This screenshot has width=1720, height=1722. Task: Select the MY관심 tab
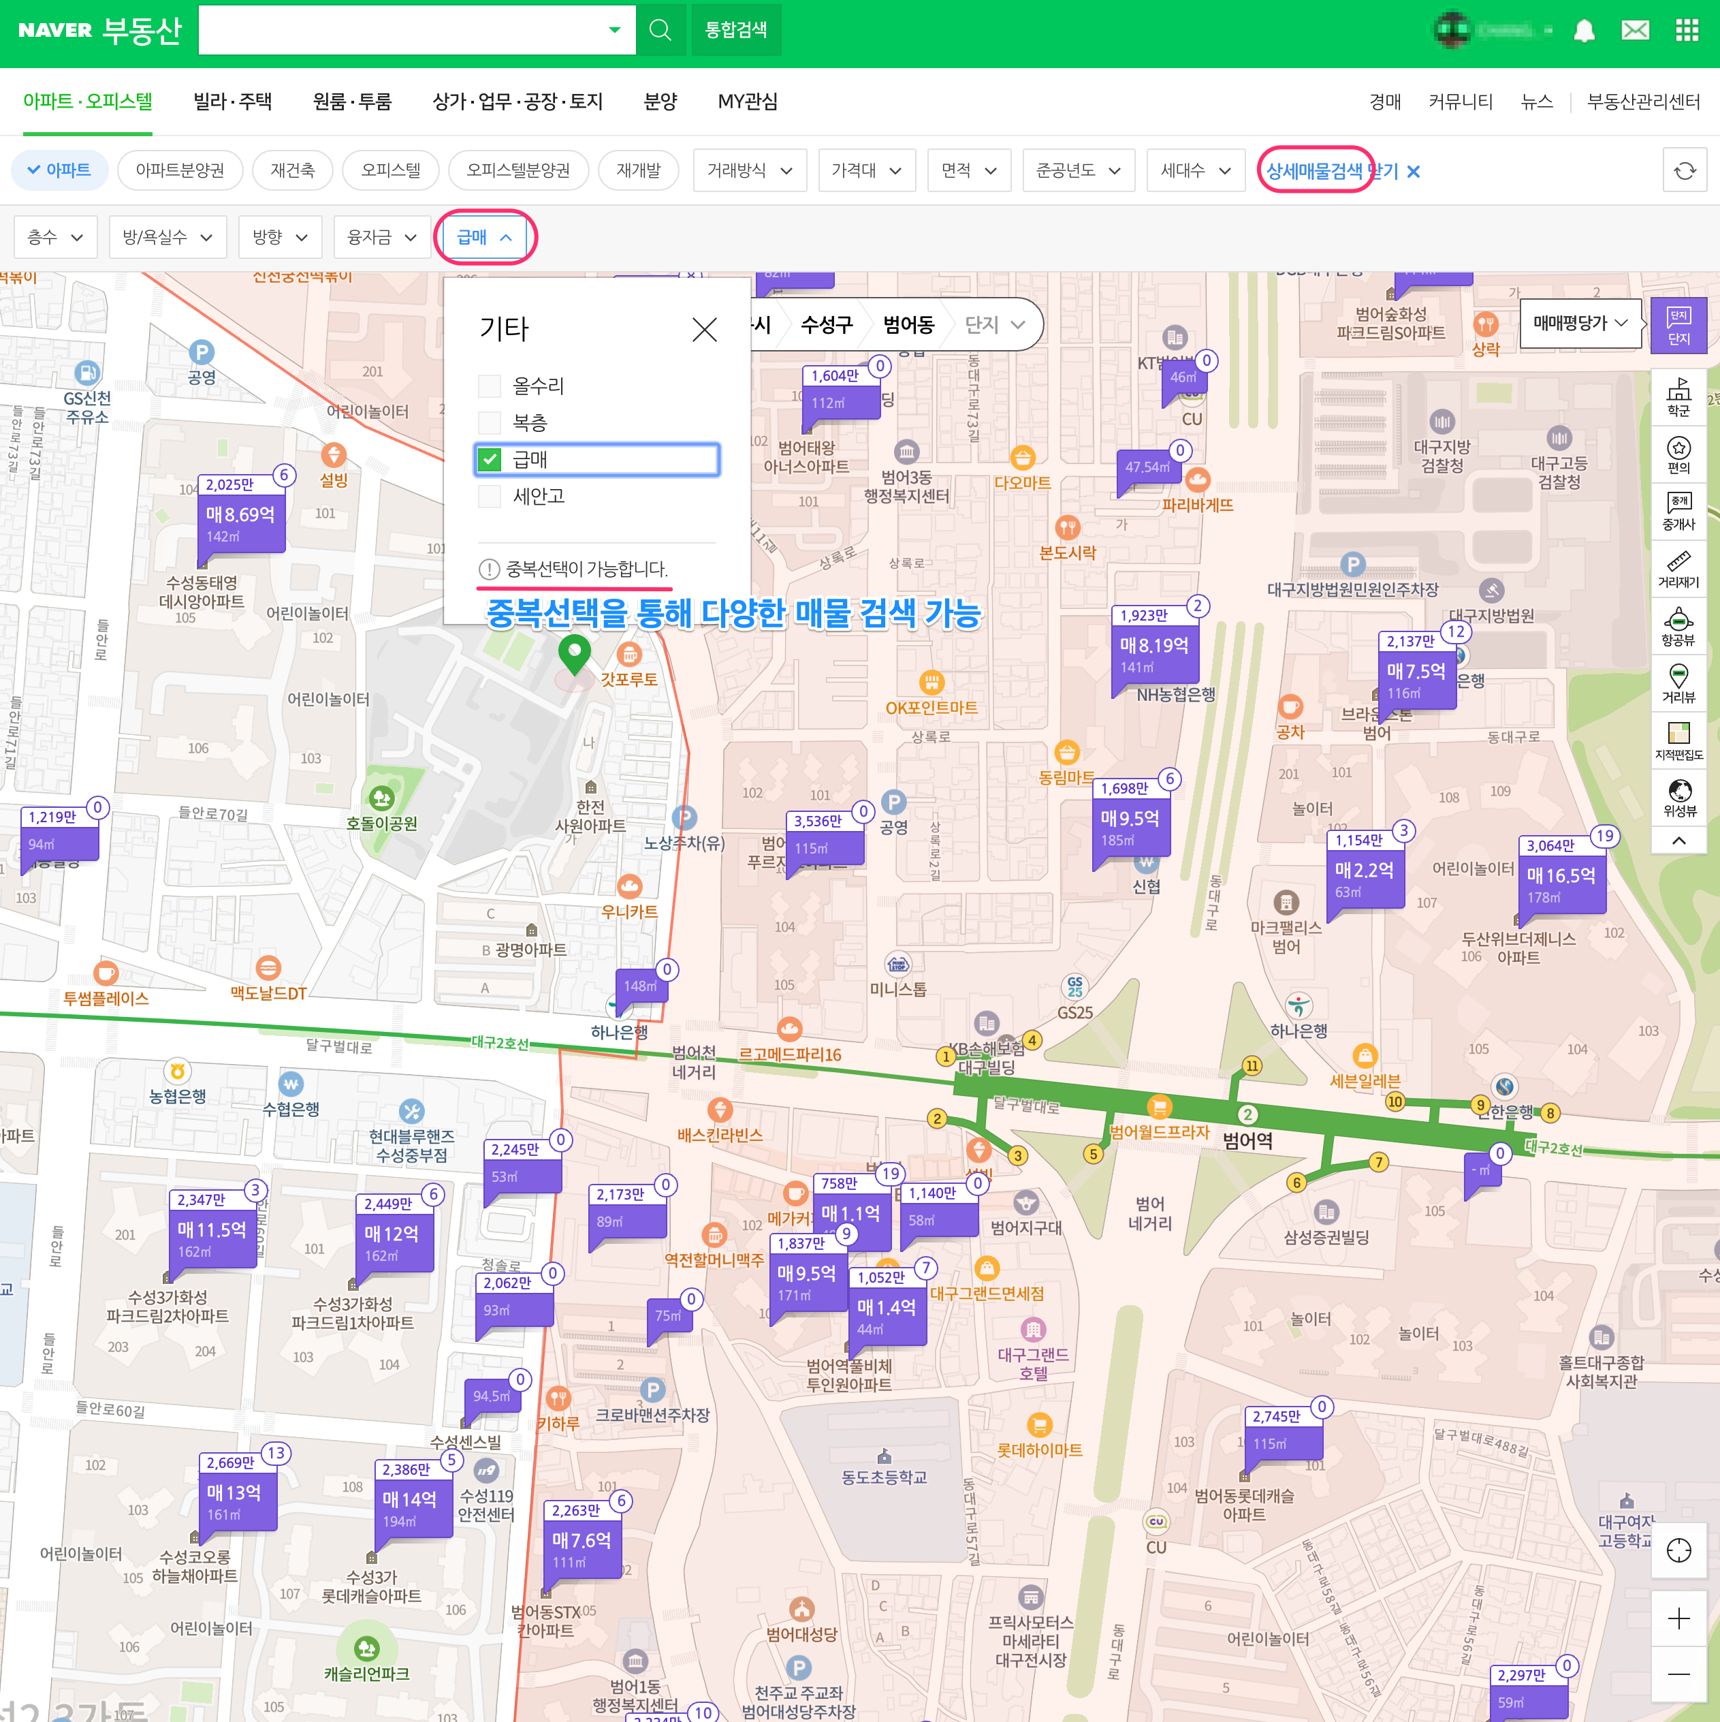coord(748,101)
